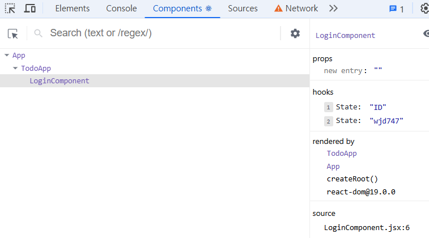Screen dimensions: 429x238
Task: Toggle the device toolbar icon
Action: (x=30, y=8)
